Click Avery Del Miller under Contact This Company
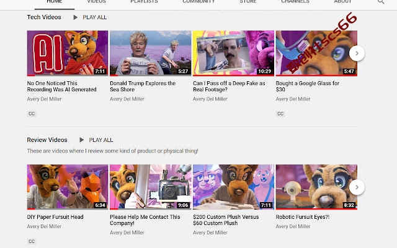This screenshot has height=248, width=397. 127,232
